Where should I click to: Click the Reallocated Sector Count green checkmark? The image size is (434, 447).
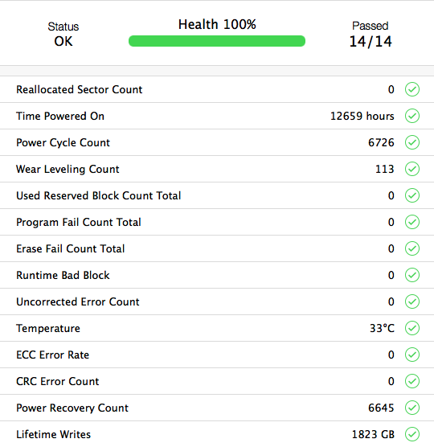pos(412,89)
